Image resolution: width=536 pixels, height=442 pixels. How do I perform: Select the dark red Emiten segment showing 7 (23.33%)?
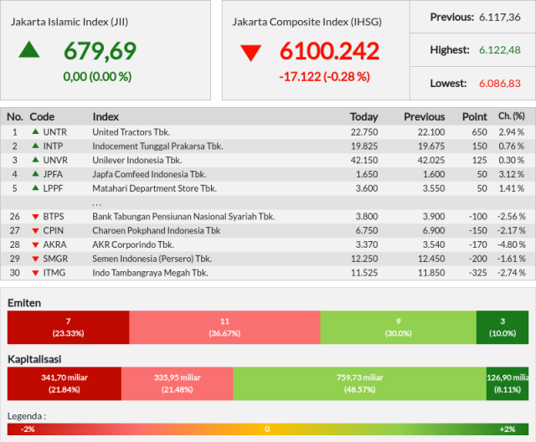69,327
